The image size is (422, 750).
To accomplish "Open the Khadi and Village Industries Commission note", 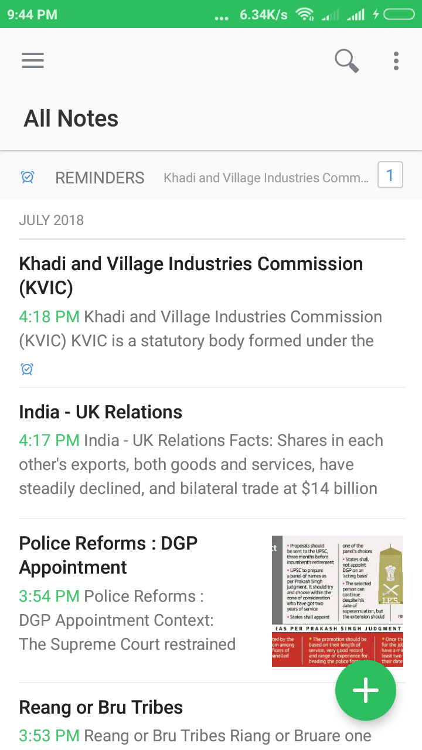I will pos(191,275).
